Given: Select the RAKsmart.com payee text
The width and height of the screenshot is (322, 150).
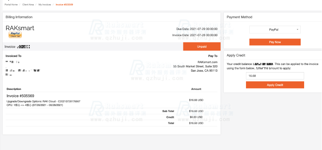Looking at the screenshot, I should click(x=208, y=62).
